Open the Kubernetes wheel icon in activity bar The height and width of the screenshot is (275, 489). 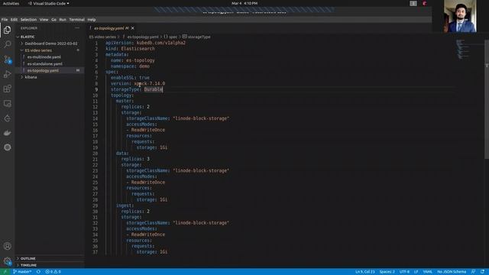[x=7, y=147]
